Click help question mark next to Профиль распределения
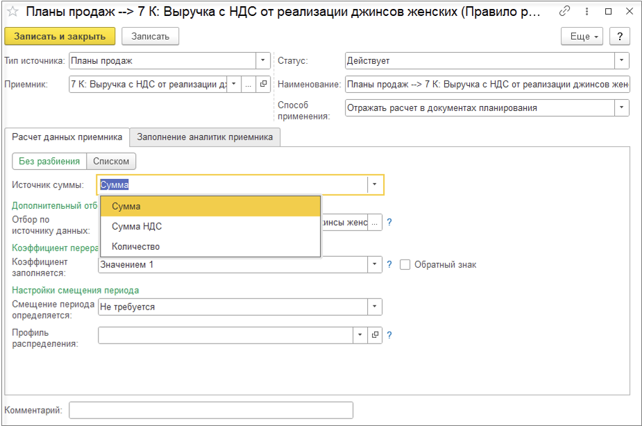Screen dimensions: 642x426 click(389, 335)
